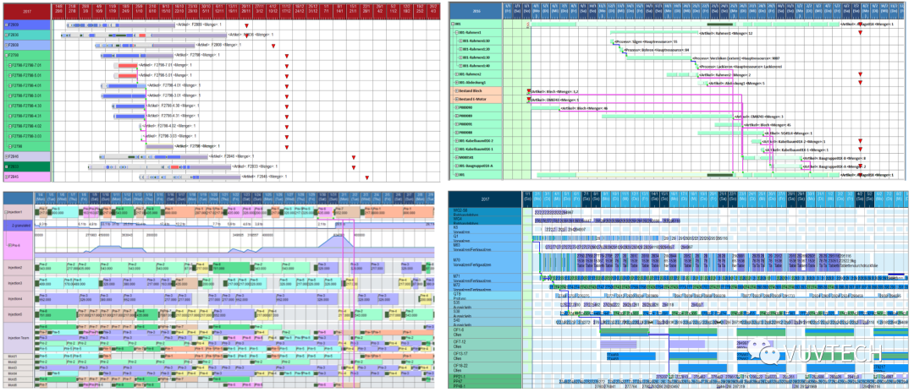
Task: Click red deadline marker in F2845 row
Action: pyautogui.click(x=367, y=178)
